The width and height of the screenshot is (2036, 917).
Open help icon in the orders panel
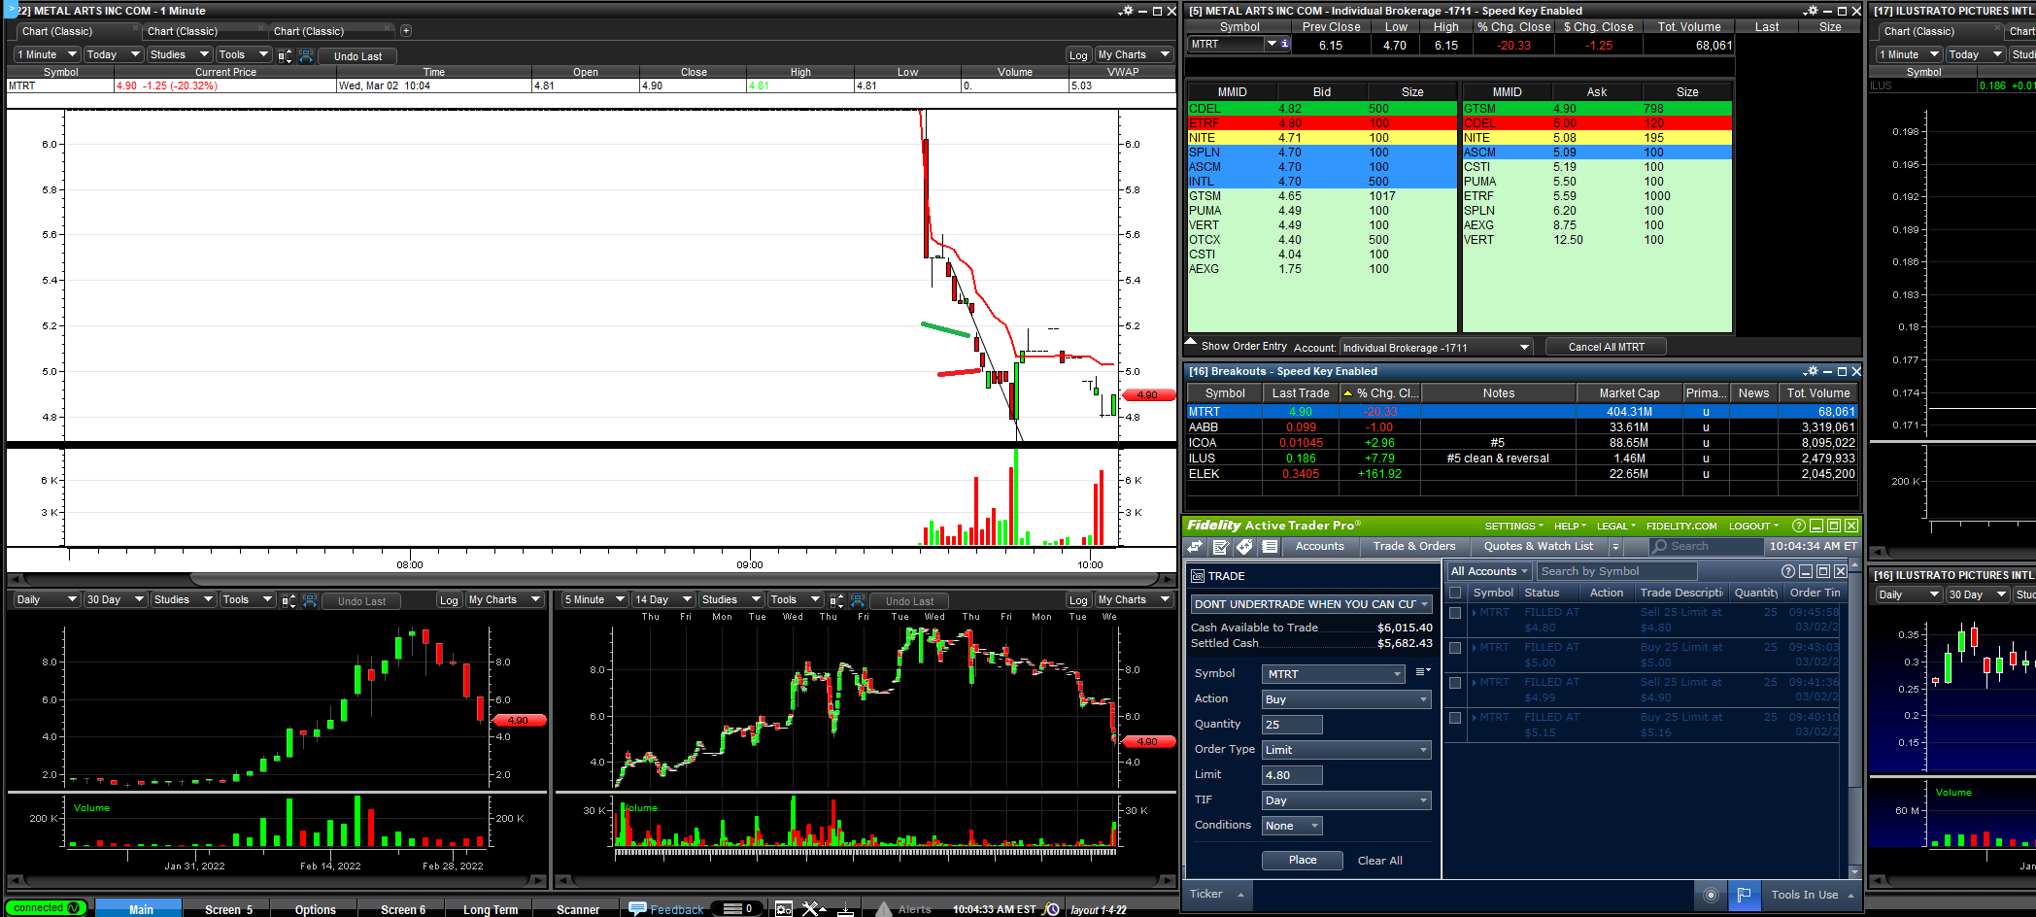tap(1788, 571)
